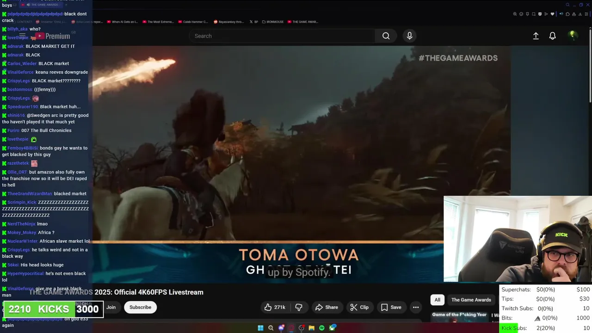The image size is (592, 333).
Task: Start voice search with the microphone icon
Action: click(409, 36)
